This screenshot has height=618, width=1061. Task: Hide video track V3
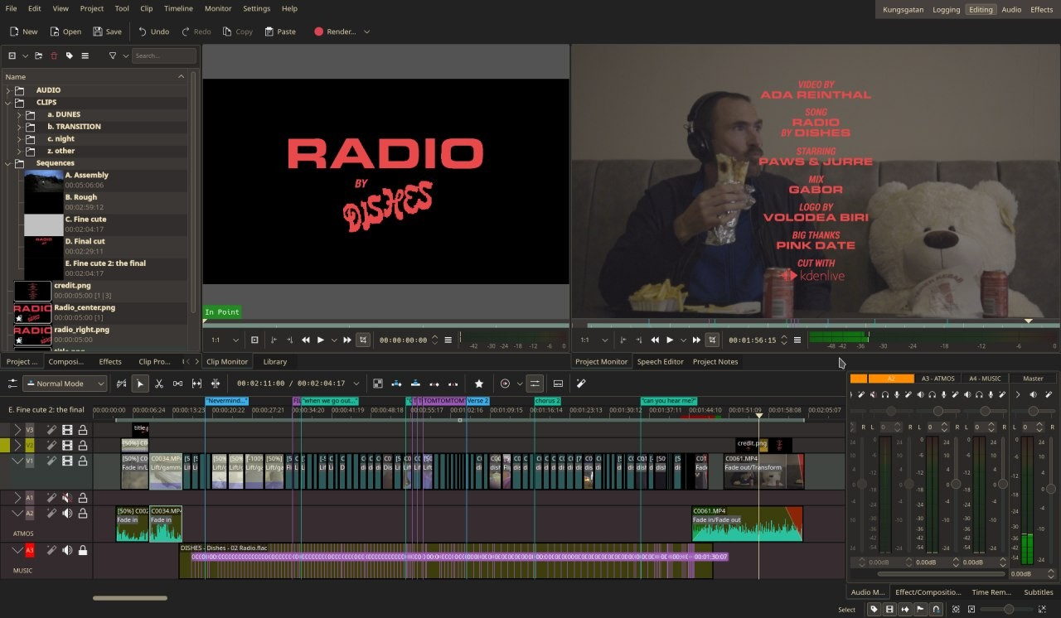[67, 430]
